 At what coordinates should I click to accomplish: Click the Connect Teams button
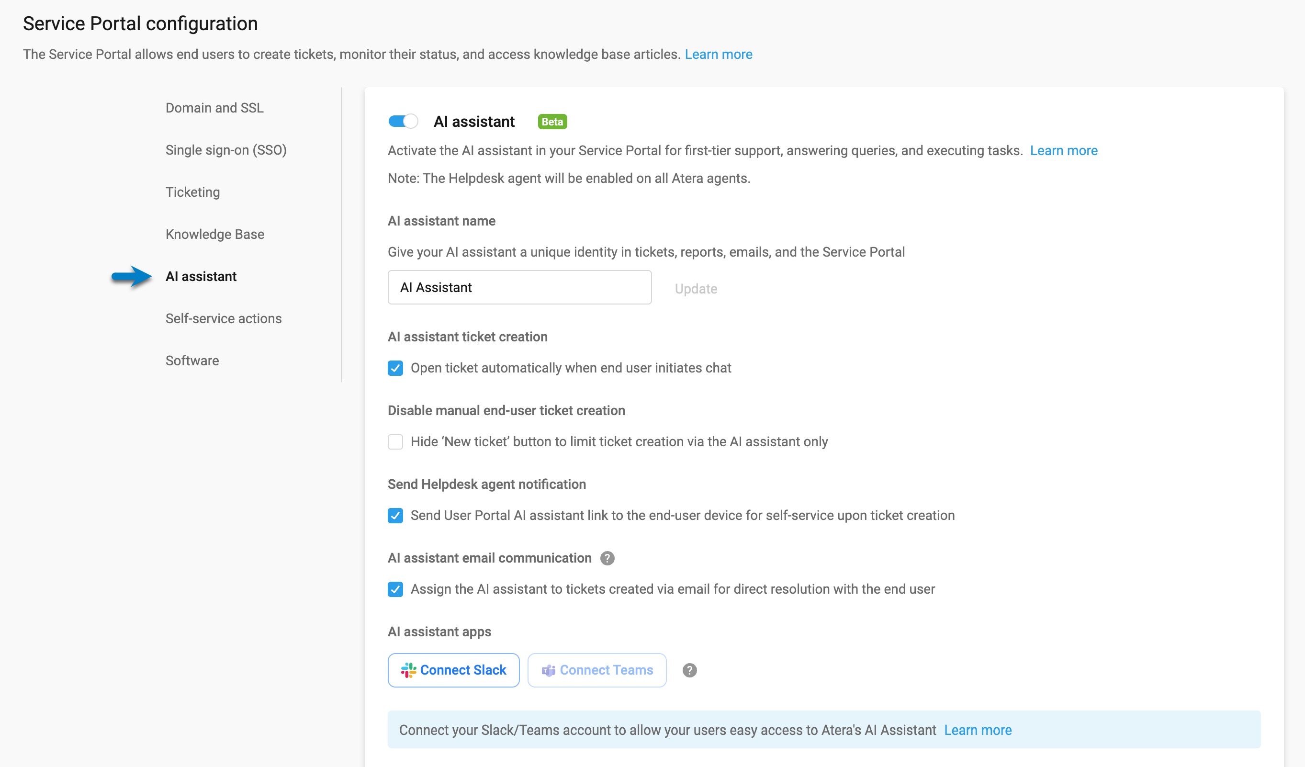(597, 670)
